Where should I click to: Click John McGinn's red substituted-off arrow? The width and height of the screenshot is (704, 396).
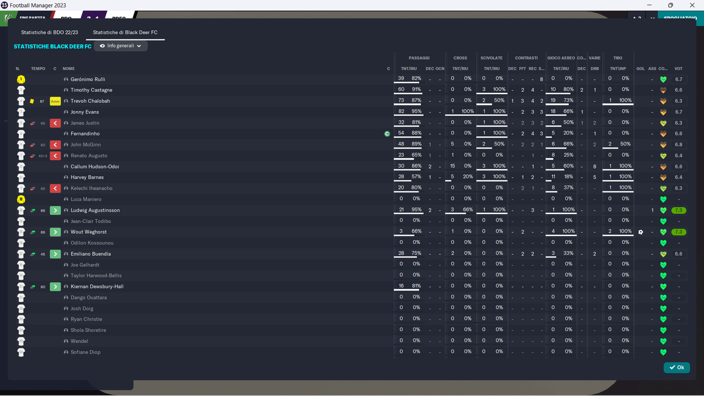click(x=55, y=145)
